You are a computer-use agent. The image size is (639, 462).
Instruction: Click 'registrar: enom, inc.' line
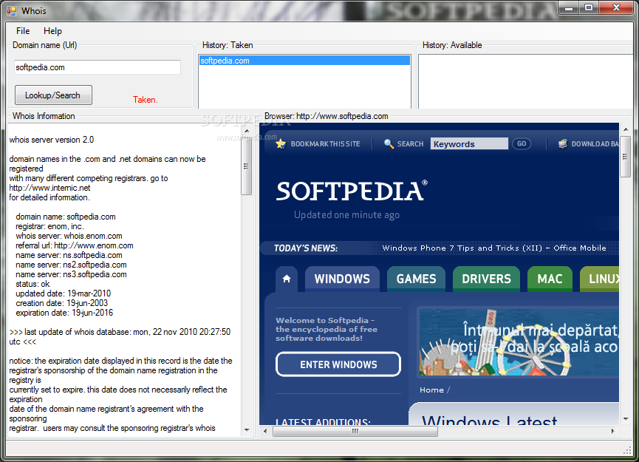click(49, 226)
